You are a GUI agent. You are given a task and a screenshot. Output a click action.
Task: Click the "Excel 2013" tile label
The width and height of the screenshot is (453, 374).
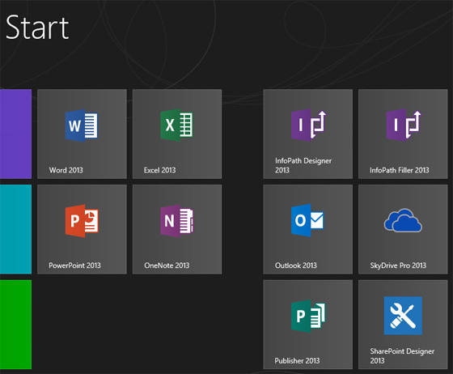pos(160,170)
